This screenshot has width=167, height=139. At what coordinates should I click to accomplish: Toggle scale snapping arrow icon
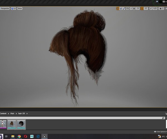tap(151, 9)
